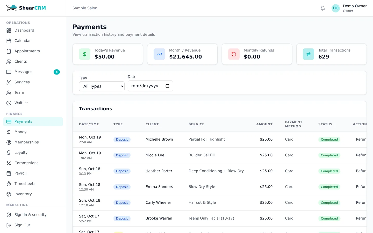373x233 pixels.
Task: Click the Monthly Refunds circular arrow icon
Action: [x=234, y=54]
